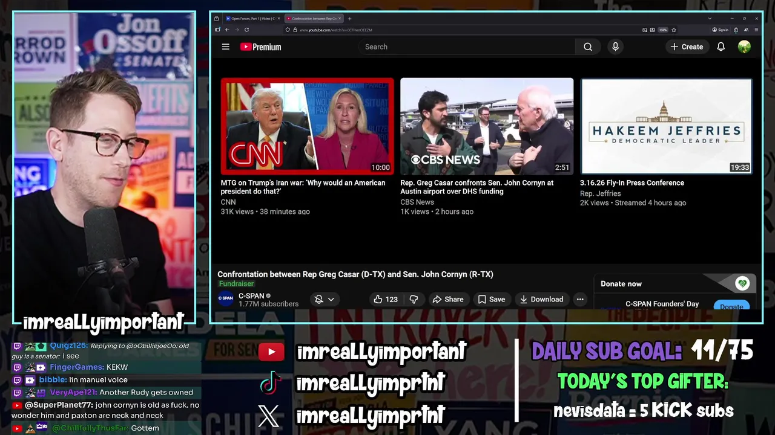Click the fundraiser heart icon beside Donate now
This screenshot has width=775, height=435.
click(x=742, y=283)
